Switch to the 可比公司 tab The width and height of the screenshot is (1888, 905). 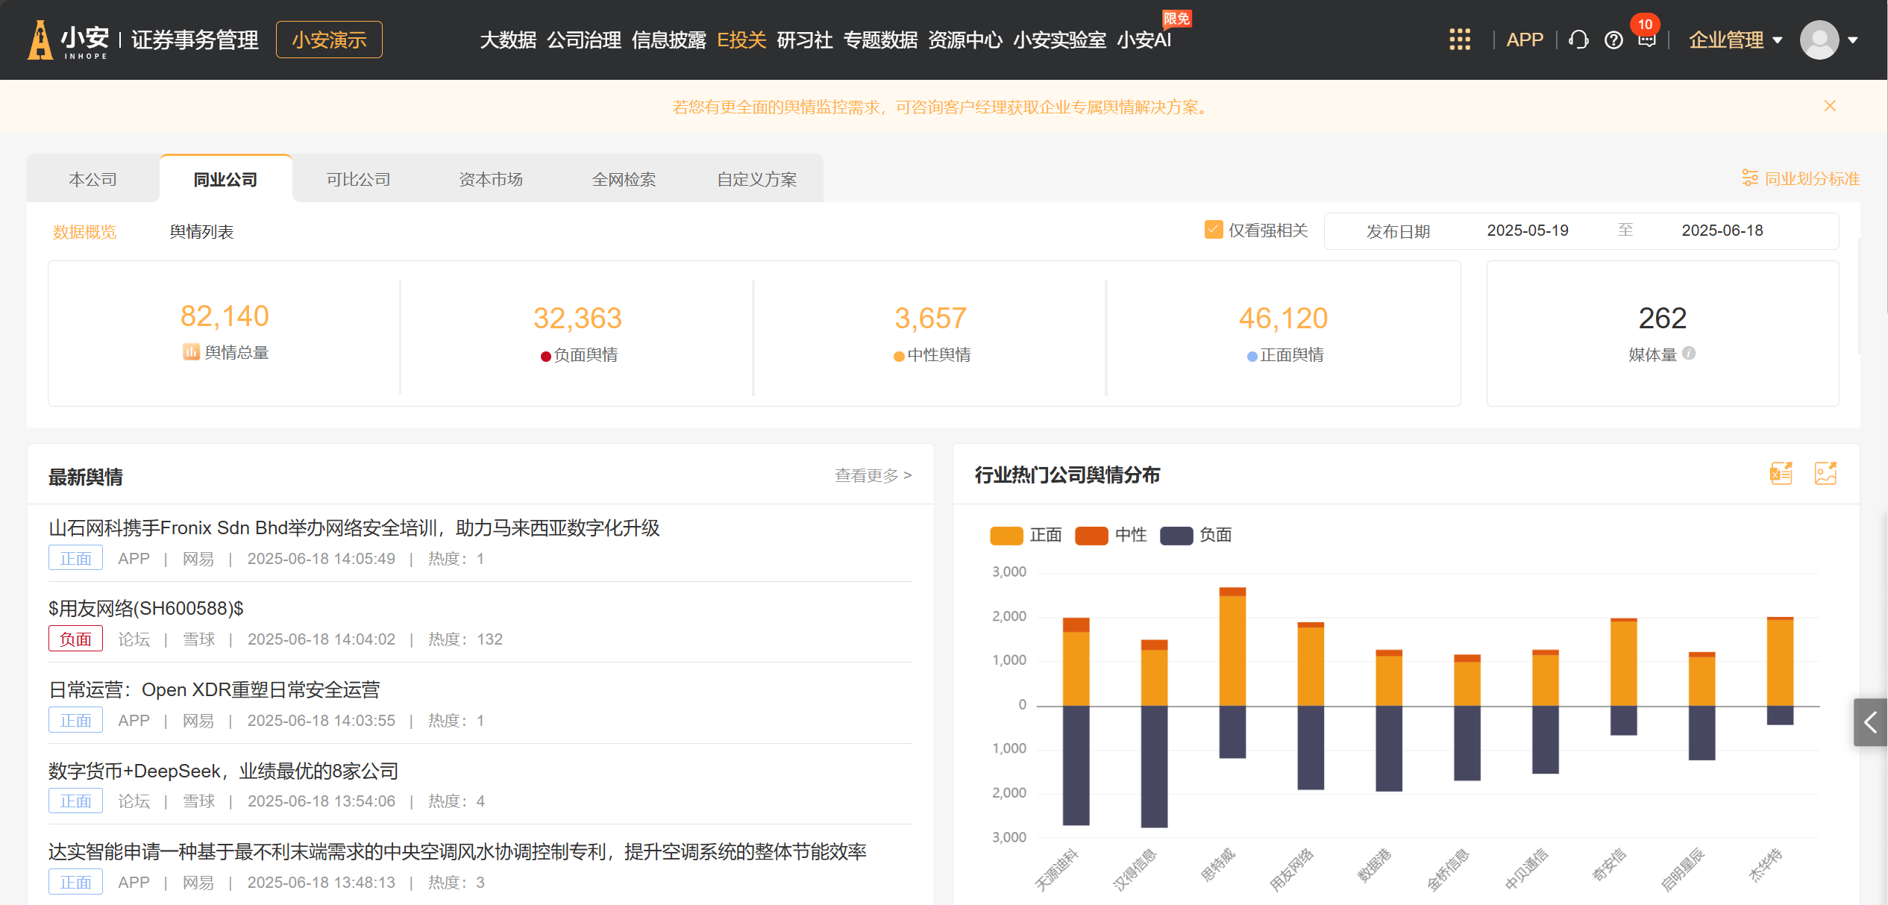tap(358, 179)
